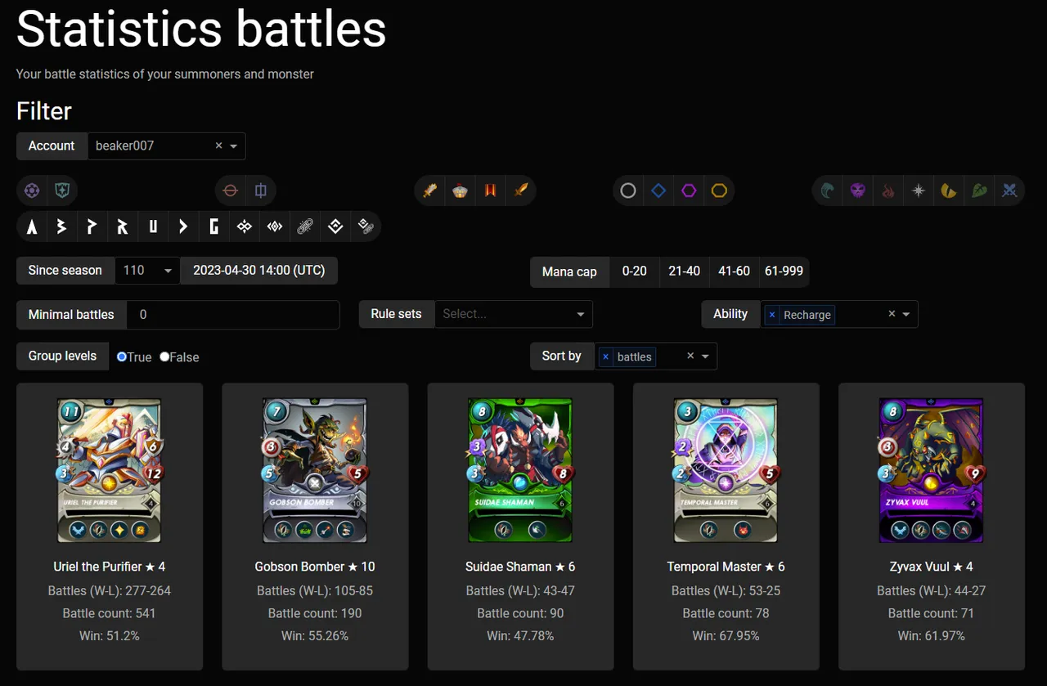This screenshot has width=1047, height=686.
Task: Toggle the 41-60 mana cap filter
Action: point(735,271)
